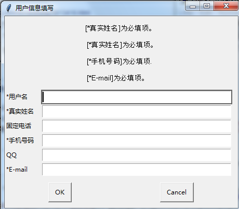Click the *真实姓名 field label

coord(20,112)
